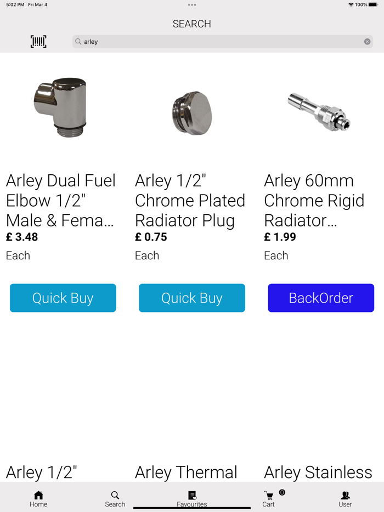This screenshot has width=384, height=512.
Task: Select the Radiator Plug product image
Action: point(192,113)
